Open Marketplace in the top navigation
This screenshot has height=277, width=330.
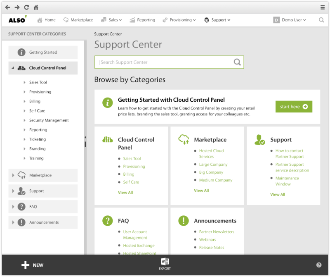pos(78,20)
